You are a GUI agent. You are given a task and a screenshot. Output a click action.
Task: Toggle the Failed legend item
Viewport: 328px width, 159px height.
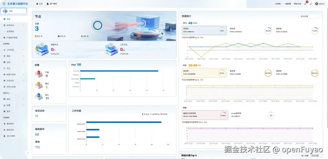click(x=164, y=114)
